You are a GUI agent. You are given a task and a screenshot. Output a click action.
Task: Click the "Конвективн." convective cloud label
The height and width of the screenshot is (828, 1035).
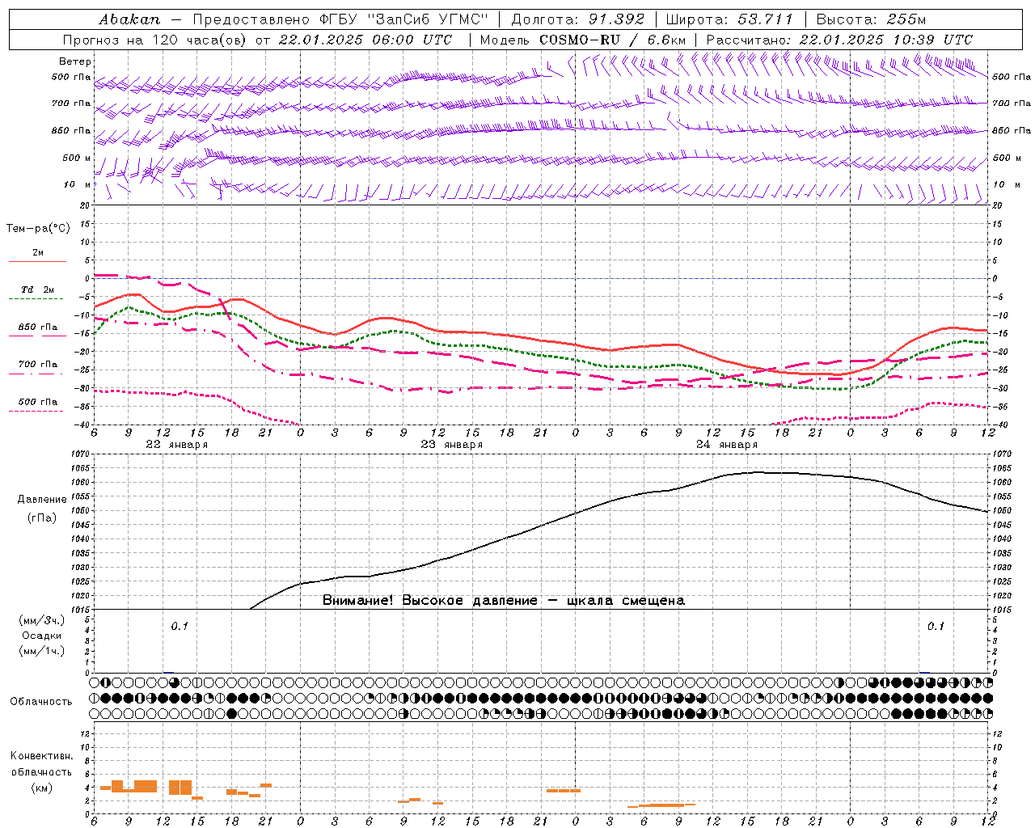[x=41, y=756]
